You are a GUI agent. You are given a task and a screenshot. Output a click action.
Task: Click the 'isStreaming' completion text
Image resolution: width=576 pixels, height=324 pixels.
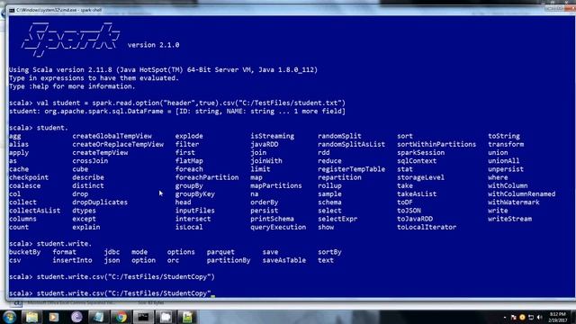pyautogui.click(x=272, y=136)
